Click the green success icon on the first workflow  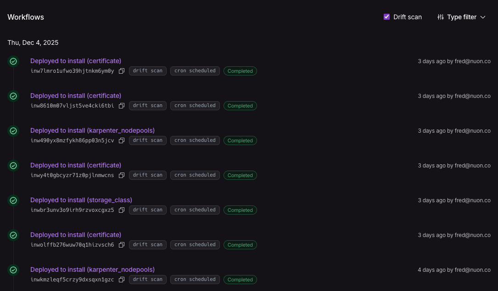click(x=13, y=61)
